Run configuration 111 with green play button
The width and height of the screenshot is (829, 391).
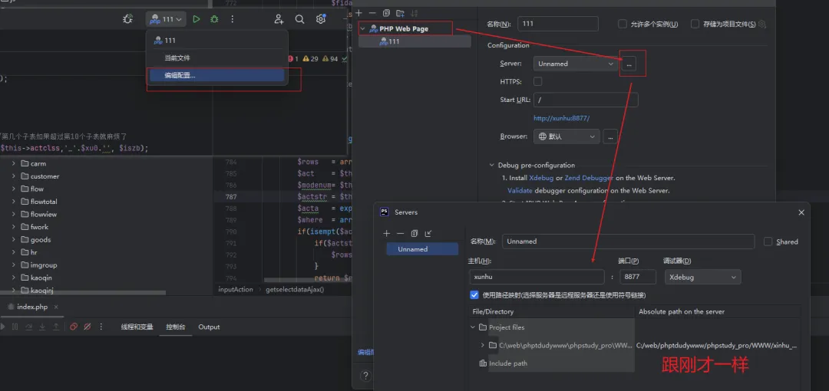(197, 19)
